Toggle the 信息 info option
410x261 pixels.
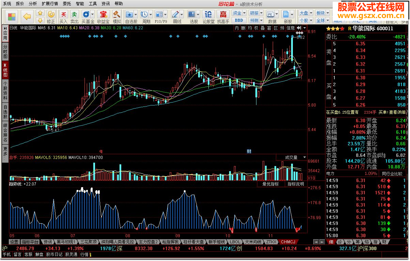(290, 28)
